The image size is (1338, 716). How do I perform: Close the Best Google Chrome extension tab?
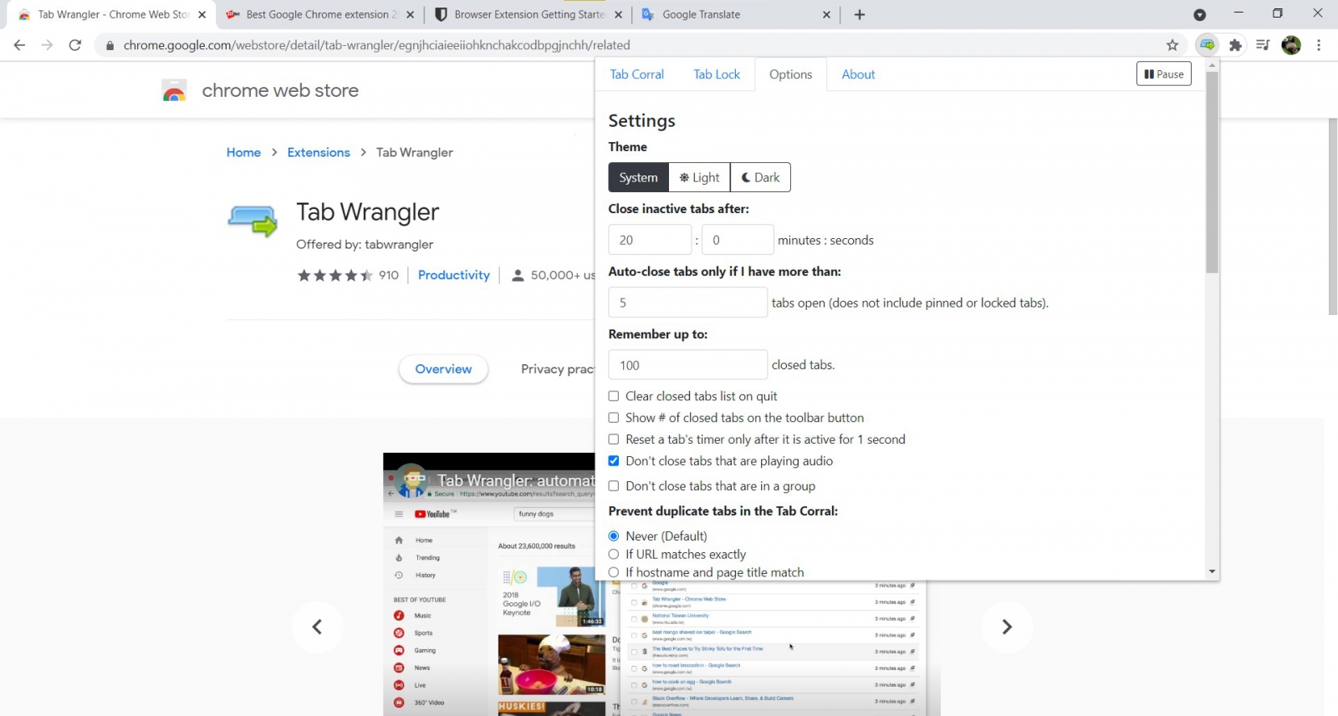pyautogui.click(x=411, y=14)
